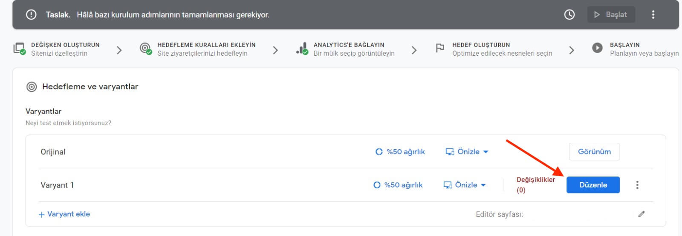682x236 pixels.
Task: Open the Analytics'e Bağlayın step
Action: 346,49
